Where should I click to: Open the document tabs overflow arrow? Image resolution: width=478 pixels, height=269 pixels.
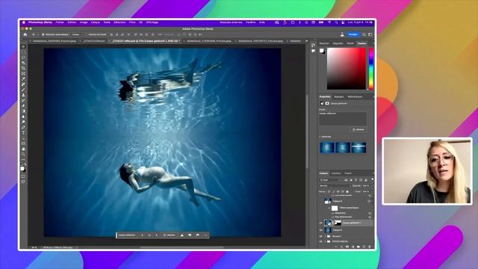[x=306, y=41]
